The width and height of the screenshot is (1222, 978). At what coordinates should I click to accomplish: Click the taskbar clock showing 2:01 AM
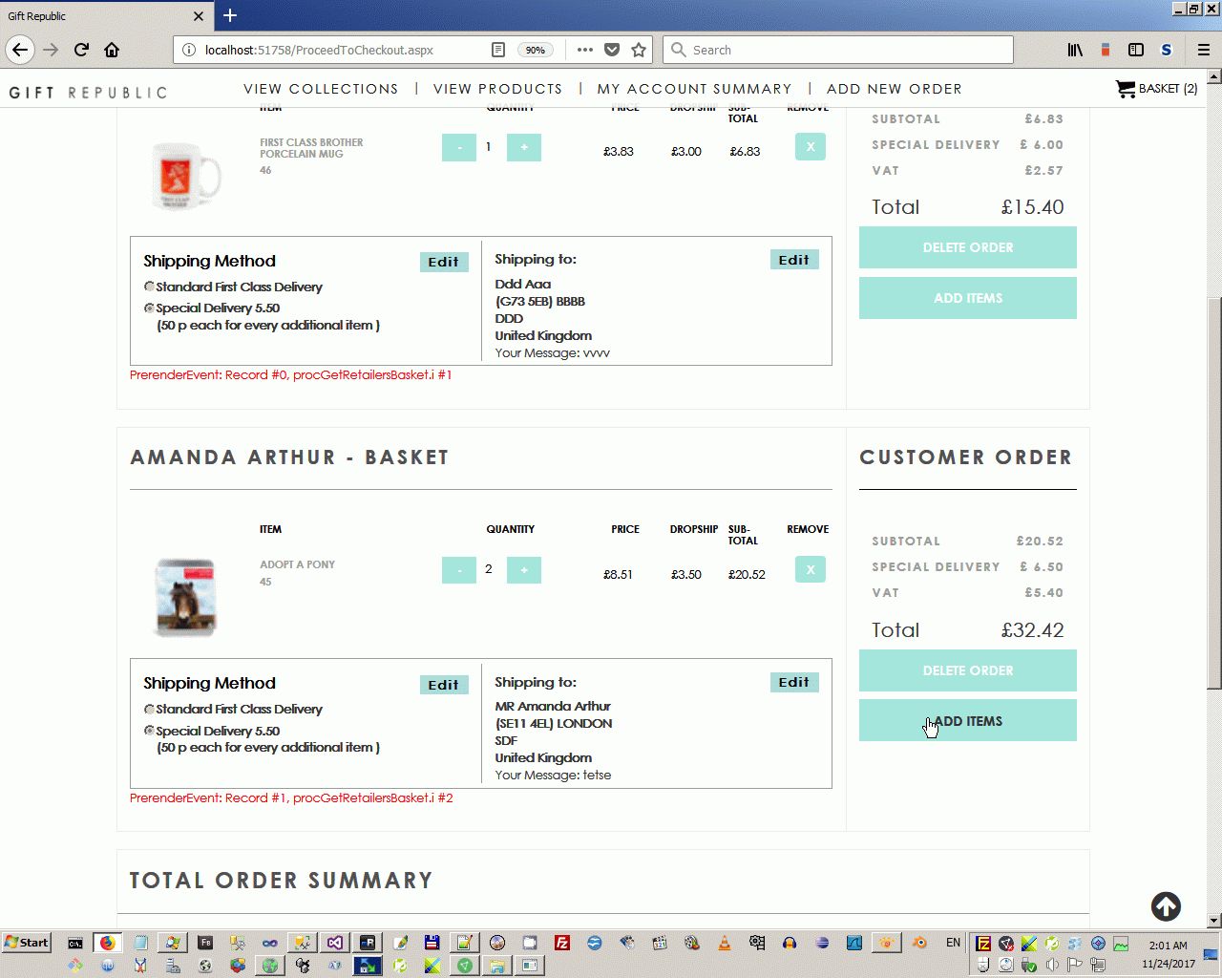click(x=1169, y=946)
